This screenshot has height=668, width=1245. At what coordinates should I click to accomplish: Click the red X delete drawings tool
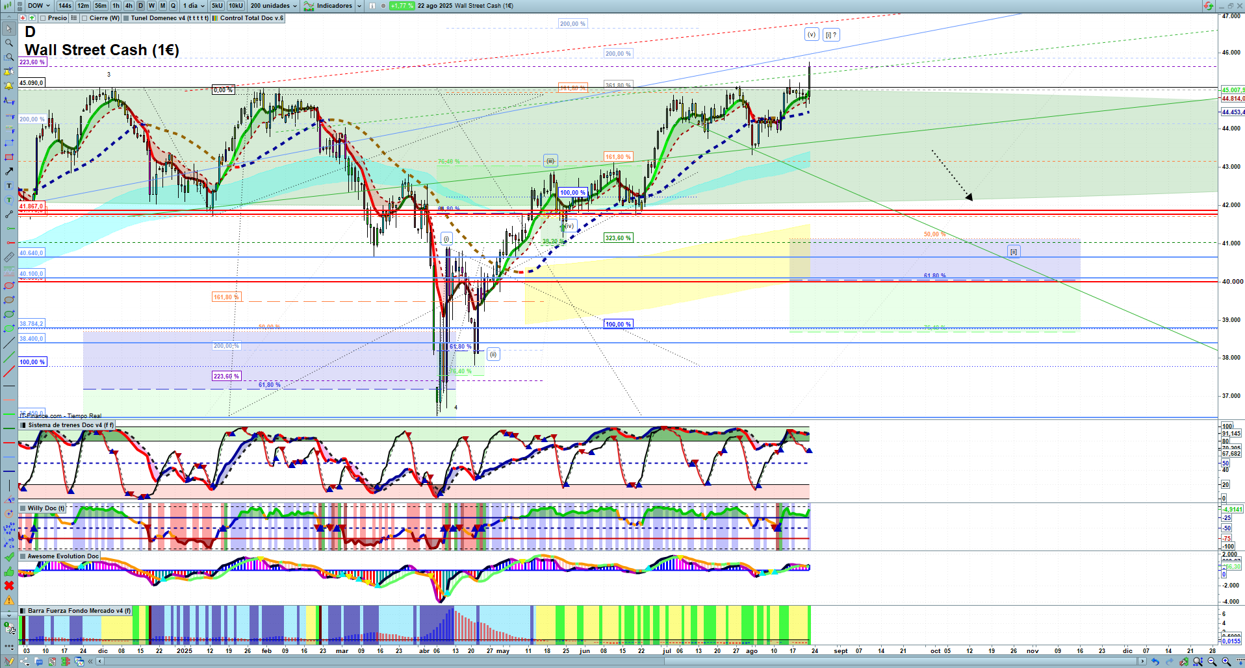[8, 586]
